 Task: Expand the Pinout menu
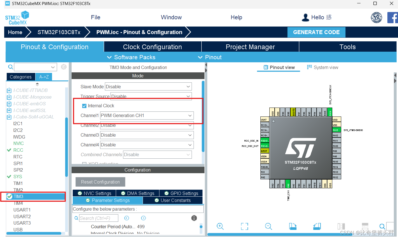point(210,57)
